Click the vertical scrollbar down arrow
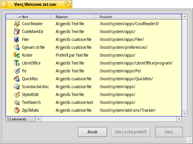Image resolution: width=193 pixels, height=144 pixels. point(185,114)
